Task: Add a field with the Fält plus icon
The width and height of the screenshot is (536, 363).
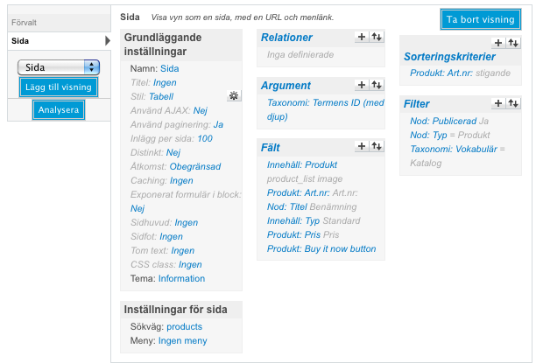Action: (x=362, y=146)
